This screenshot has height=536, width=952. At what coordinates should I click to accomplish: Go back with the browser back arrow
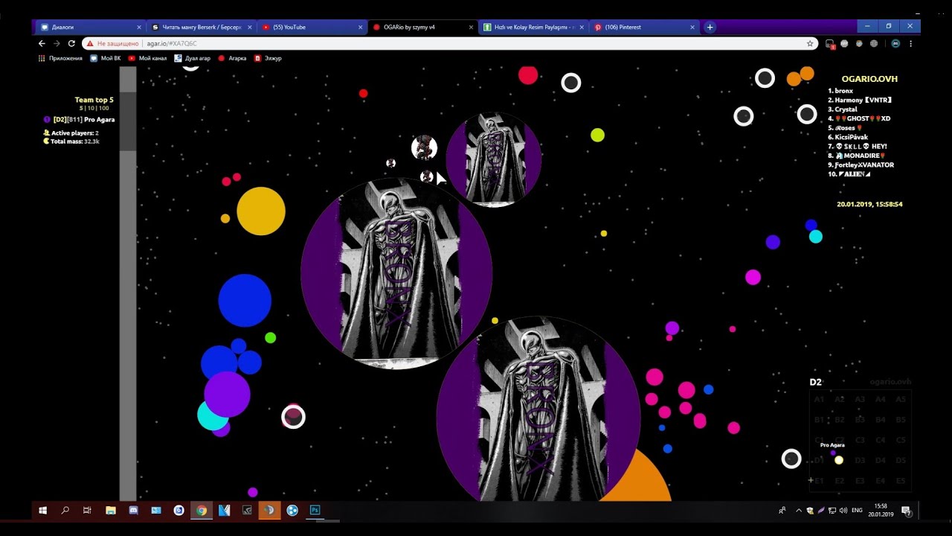42,44
